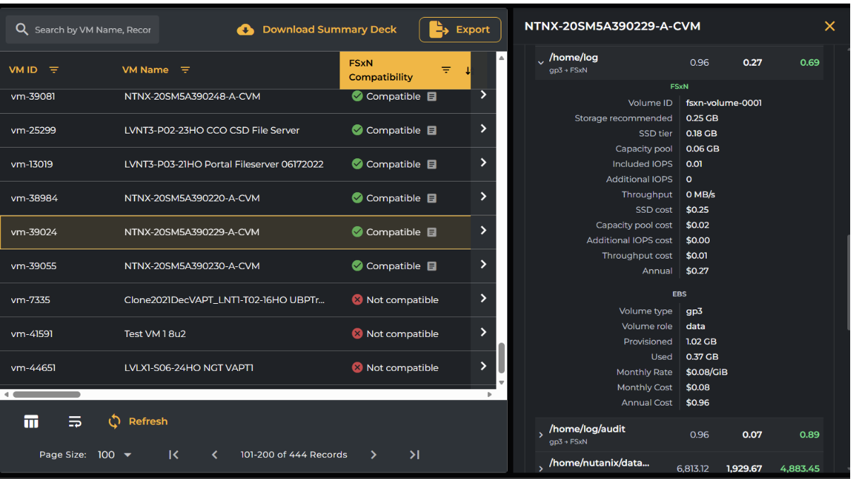
Task: Toggle the wrap text icon
Action: coord(75,422)
